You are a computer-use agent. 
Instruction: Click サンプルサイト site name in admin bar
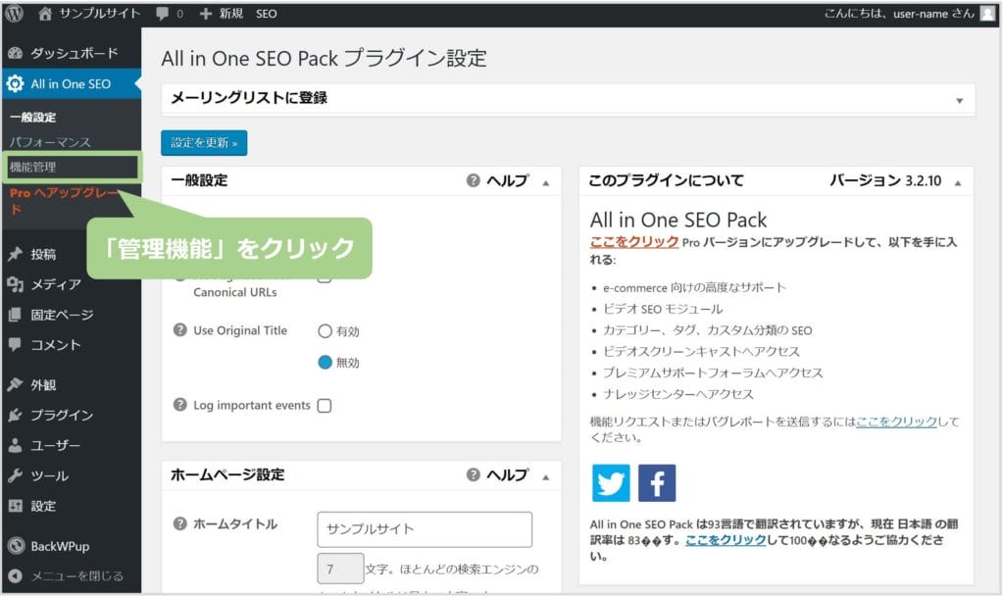click(100, 14)
